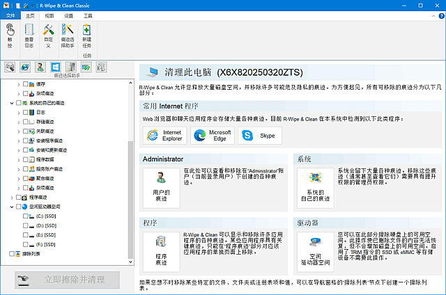Viewport: 446px width, 295px height.
Task: Click the books icon beside 日志
Action: 32,112
